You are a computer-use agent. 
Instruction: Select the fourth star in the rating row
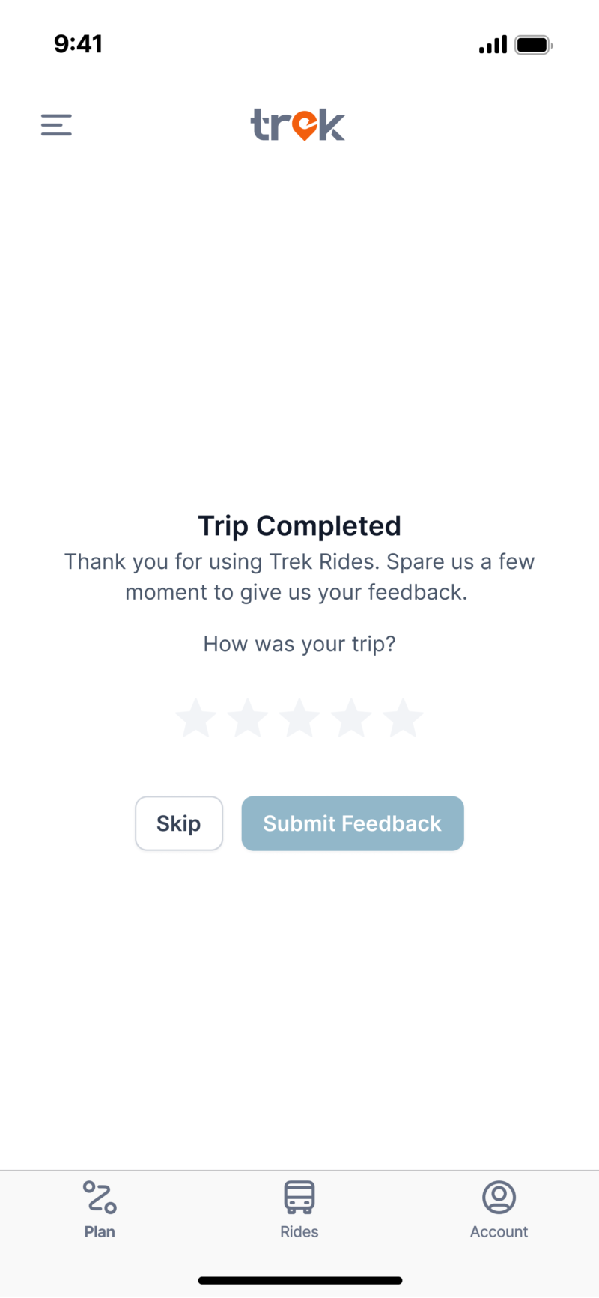[x=352, y=717]
